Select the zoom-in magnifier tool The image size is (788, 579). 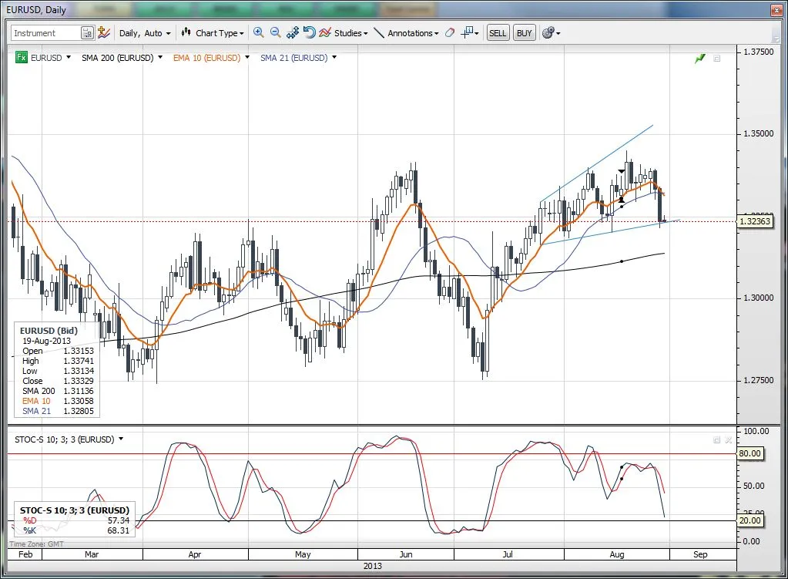(x=259, y=32)
